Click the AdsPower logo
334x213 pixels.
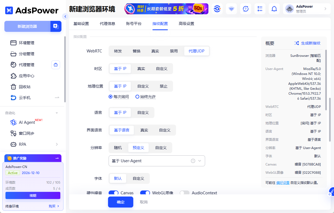point(32,10)
